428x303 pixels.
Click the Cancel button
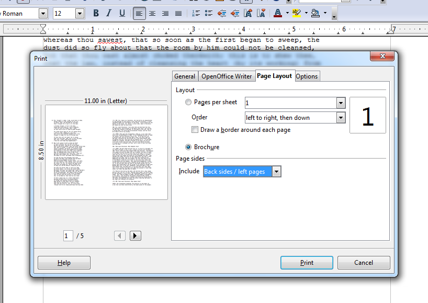click(x=364, y=263)
